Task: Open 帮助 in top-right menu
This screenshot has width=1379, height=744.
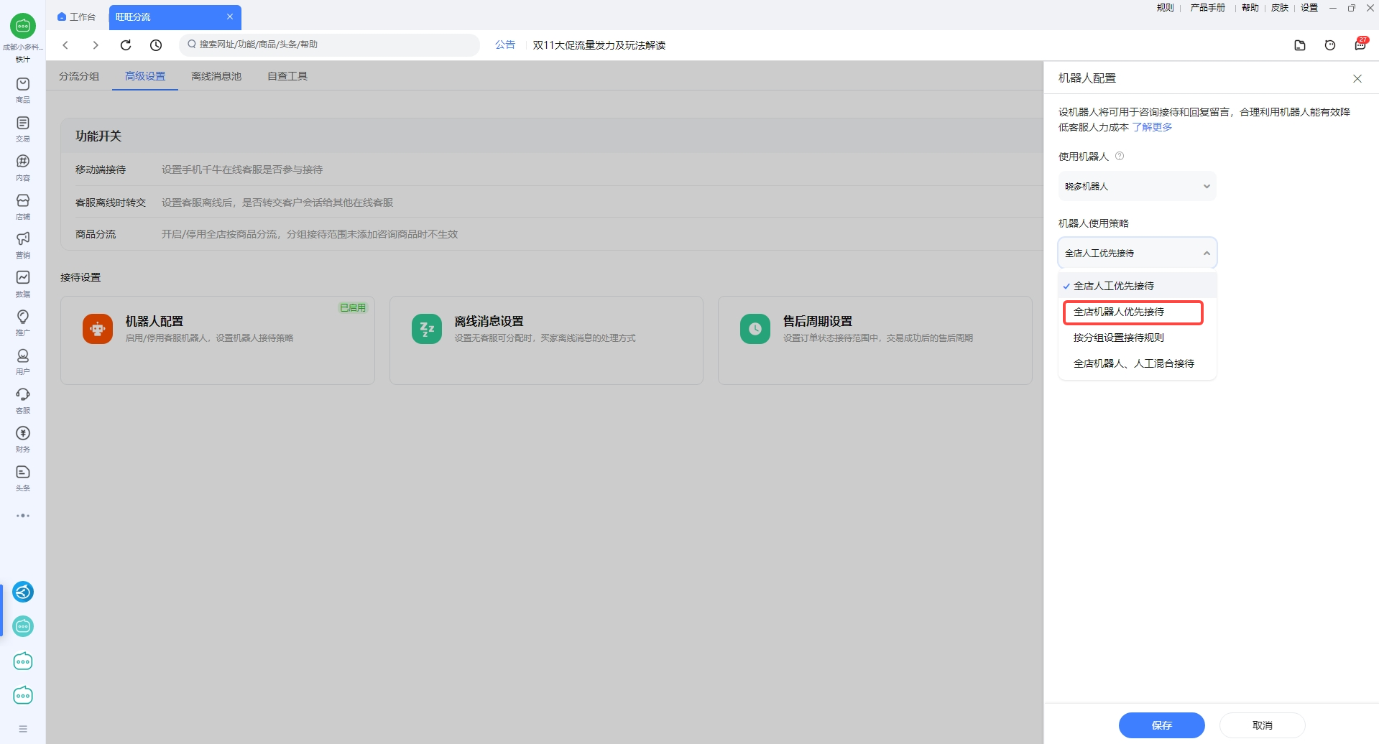Action: point(1250,8)
